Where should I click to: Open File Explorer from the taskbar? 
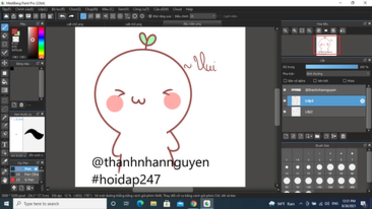(x=154, y=204)
